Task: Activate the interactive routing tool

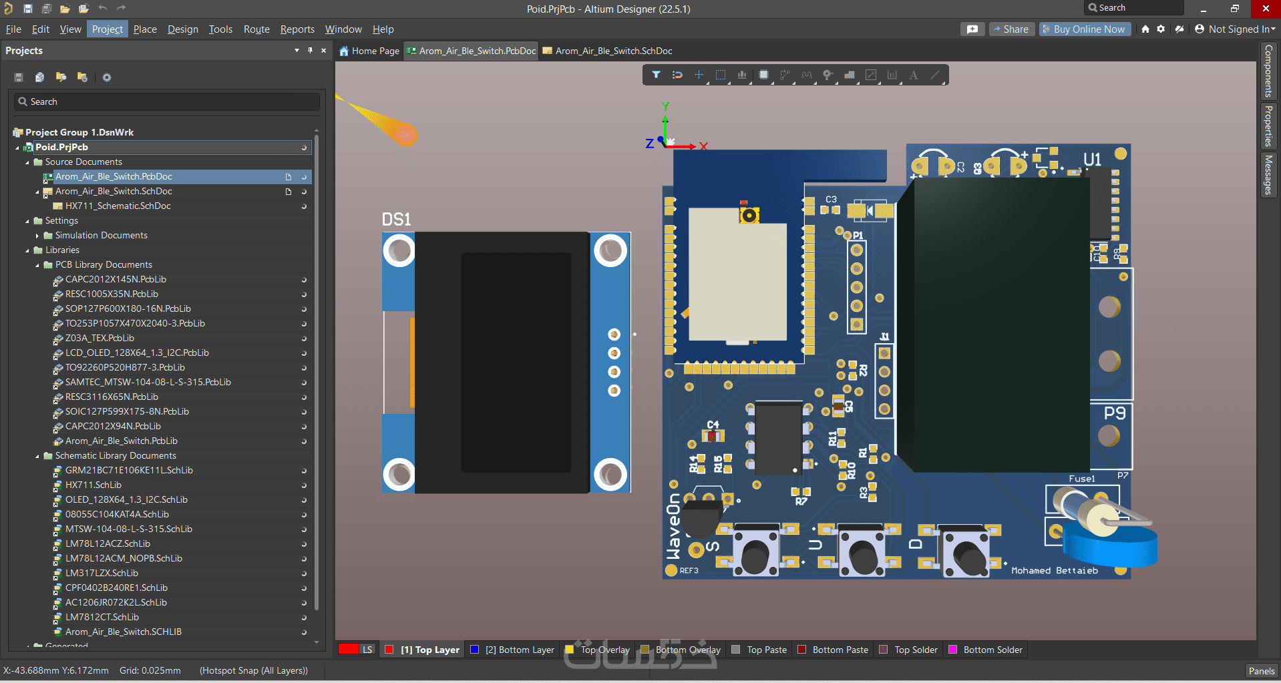Action: pyautogui.click(x=785, y=75)
